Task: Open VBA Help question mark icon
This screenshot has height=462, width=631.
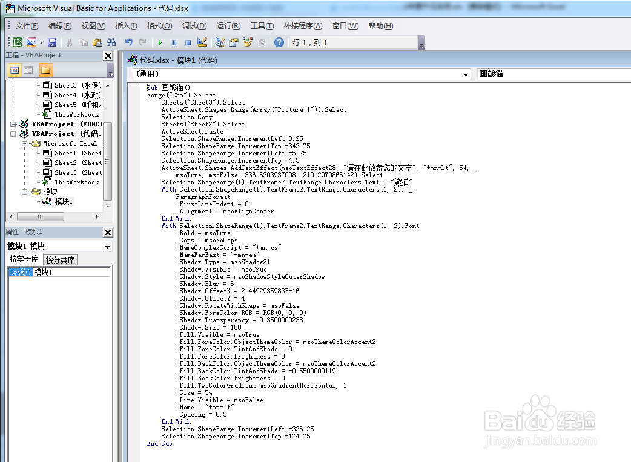Action: coord(279,42)
